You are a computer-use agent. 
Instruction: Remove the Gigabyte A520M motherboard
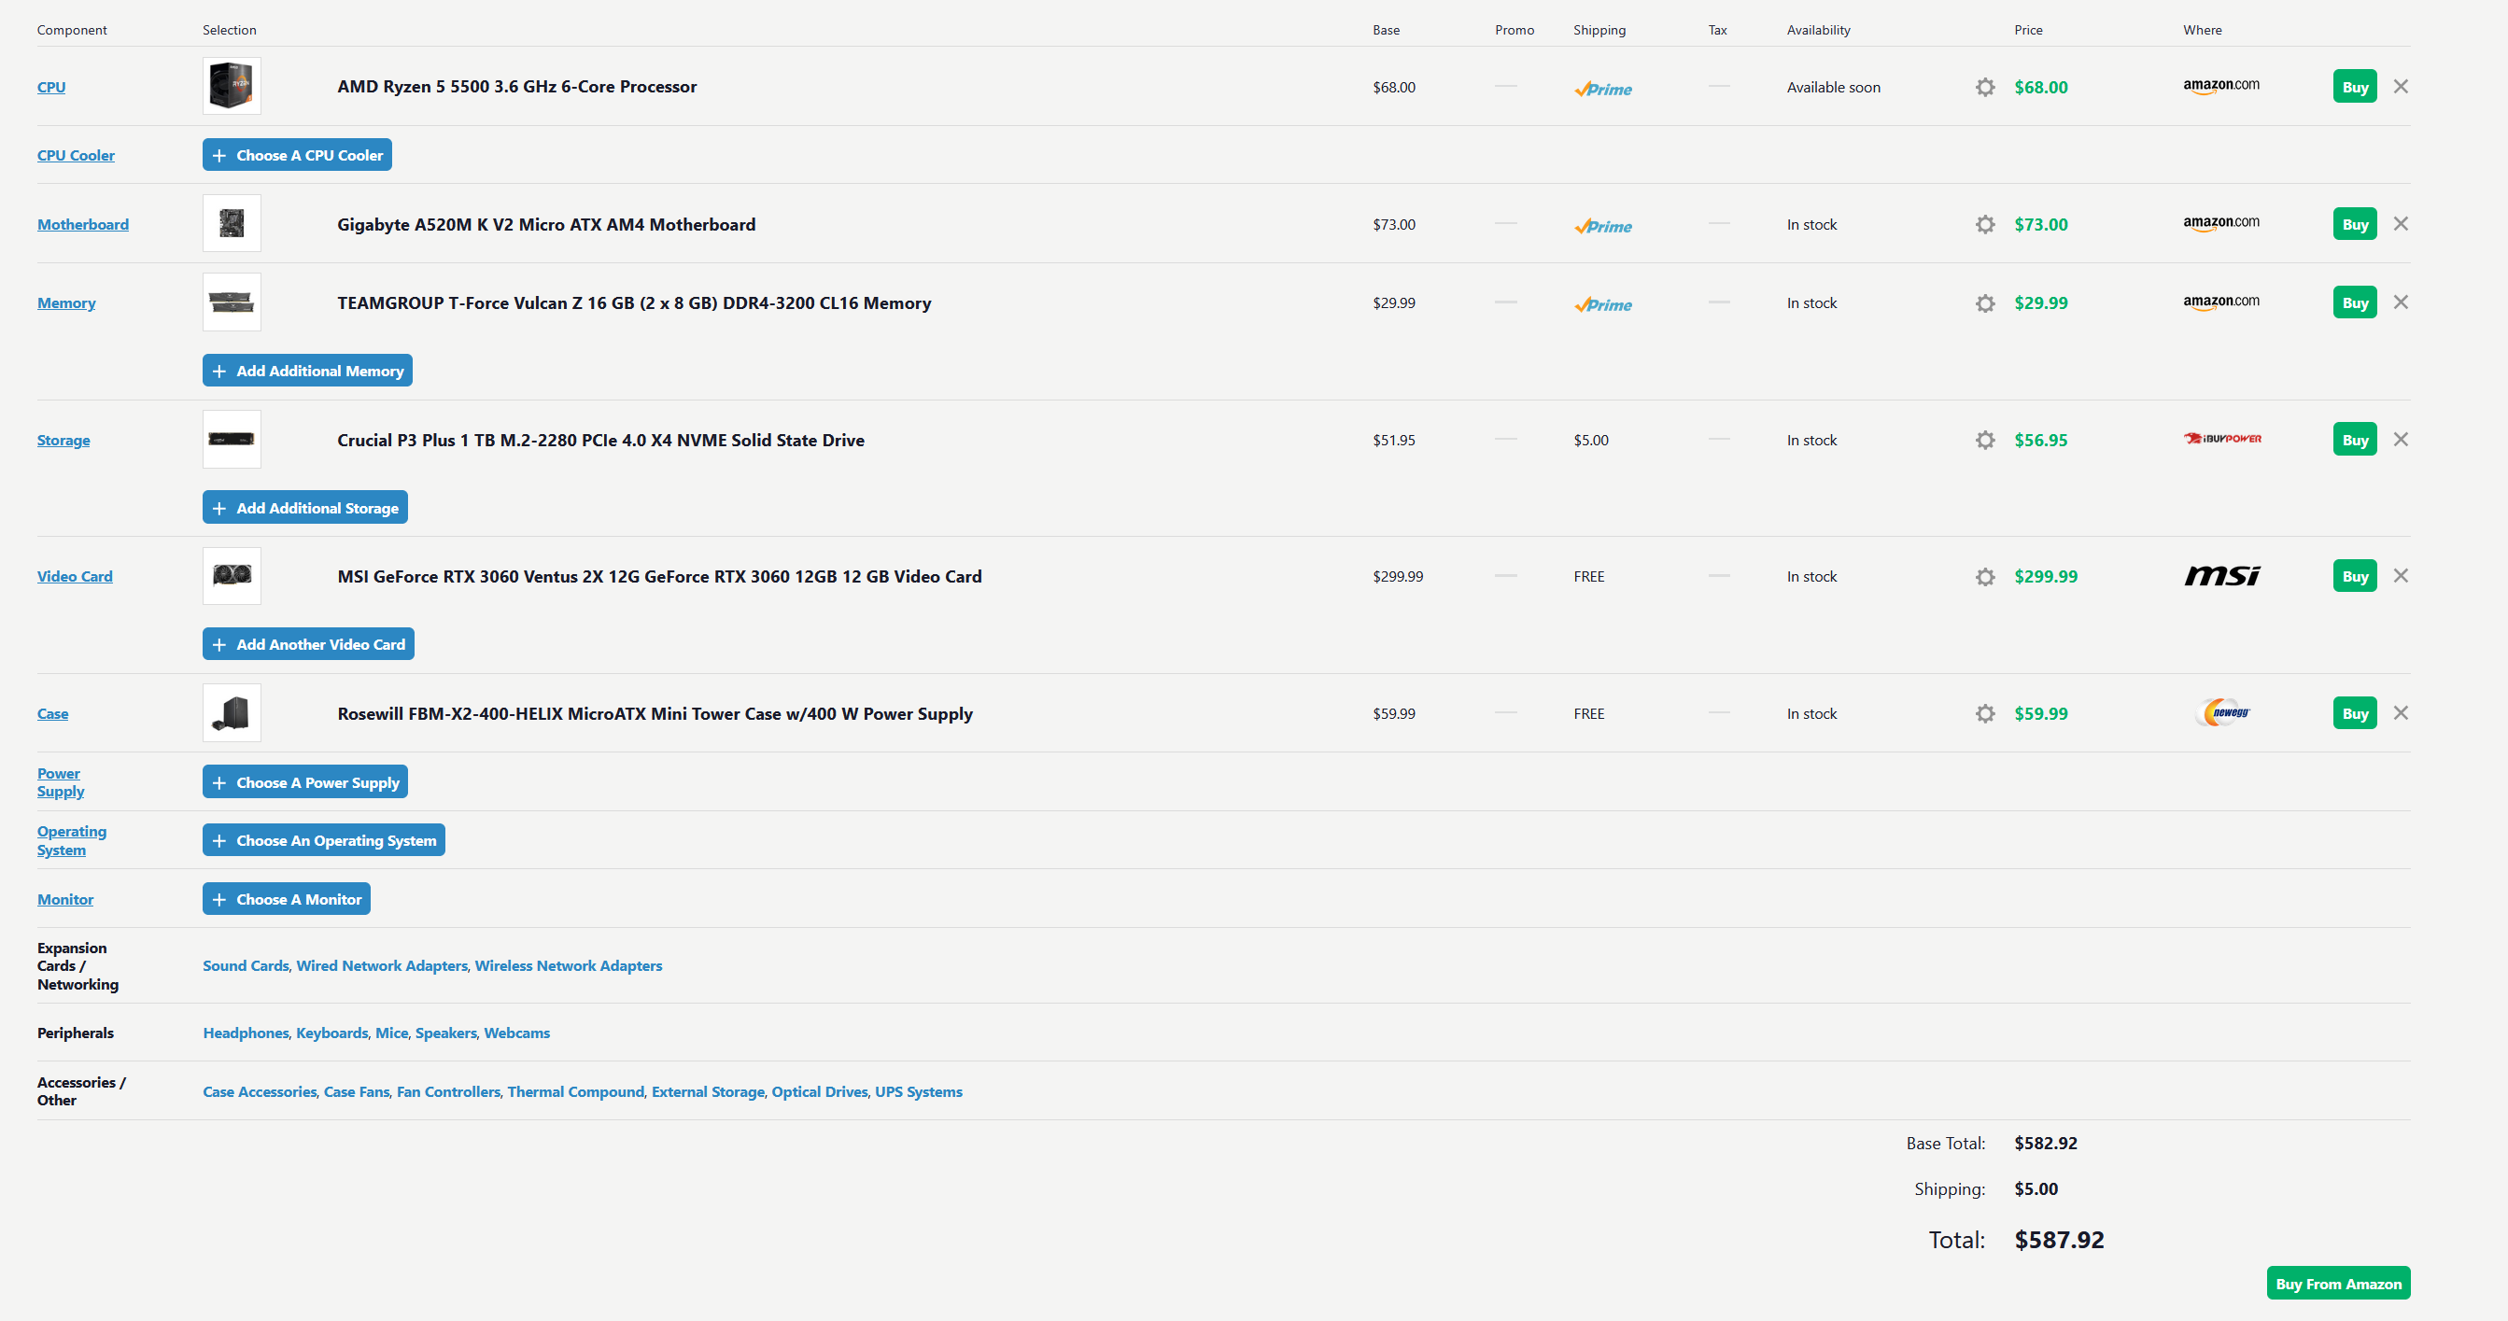point(2401,224)
